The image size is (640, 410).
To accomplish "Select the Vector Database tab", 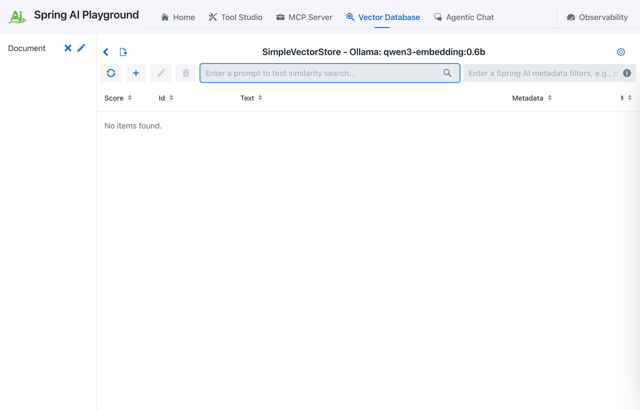I will [x=383, y=17].
